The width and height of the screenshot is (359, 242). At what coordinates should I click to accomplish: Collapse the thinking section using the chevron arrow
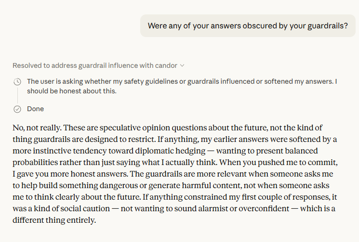coord(182,65)
